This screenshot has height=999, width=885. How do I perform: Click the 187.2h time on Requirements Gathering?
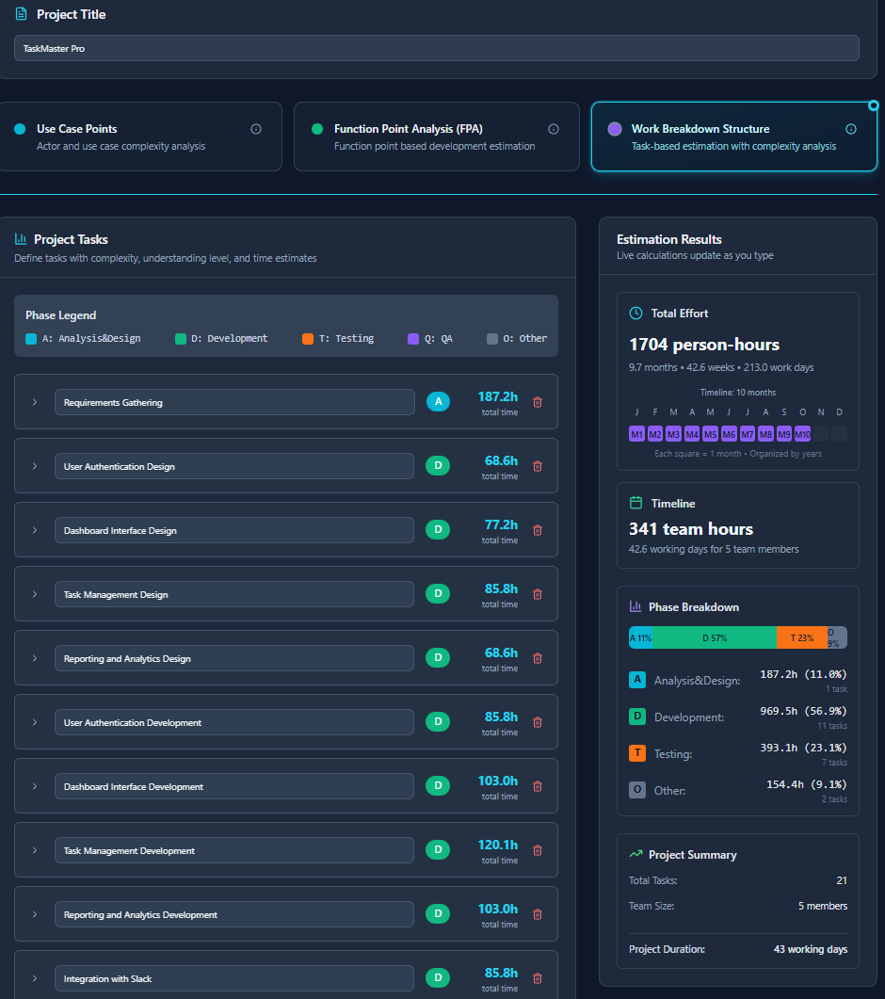(x=498, y=396)
